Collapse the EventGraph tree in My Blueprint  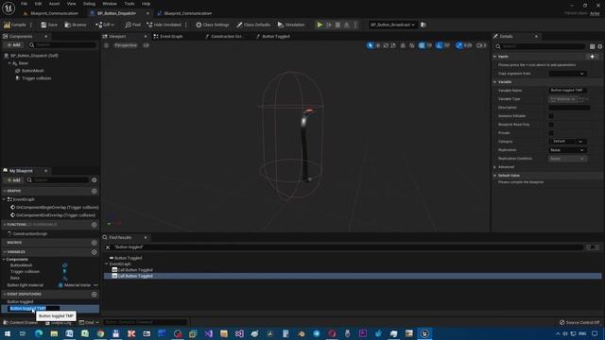pos(4,199)
